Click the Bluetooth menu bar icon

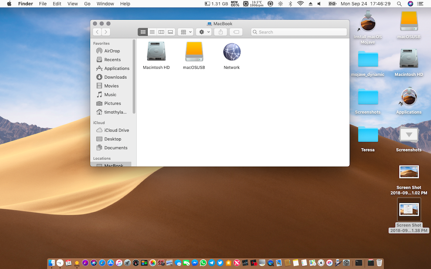tap(290, 3)
